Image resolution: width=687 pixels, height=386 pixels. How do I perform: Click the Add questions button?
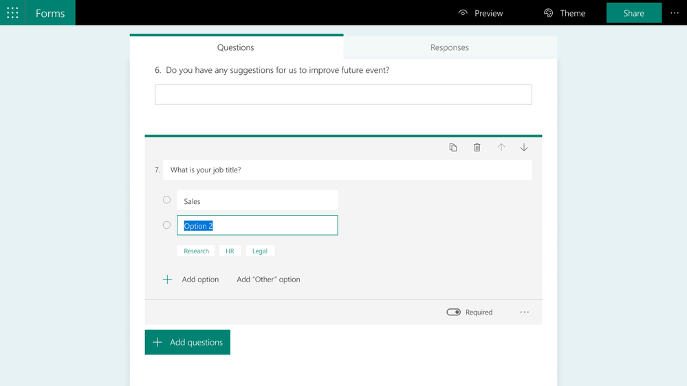tap(188, 342)
